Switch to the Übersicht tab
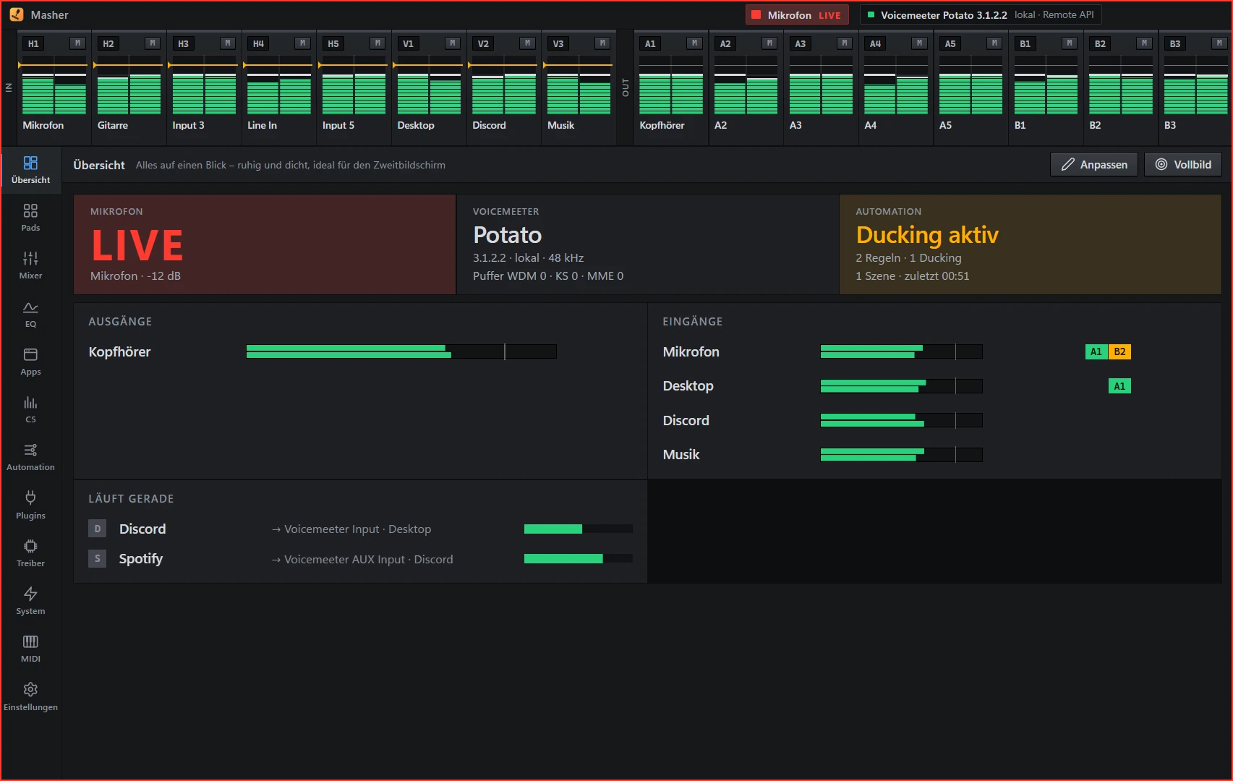Viewport: 1233px width, 781px height. (30, 170)
